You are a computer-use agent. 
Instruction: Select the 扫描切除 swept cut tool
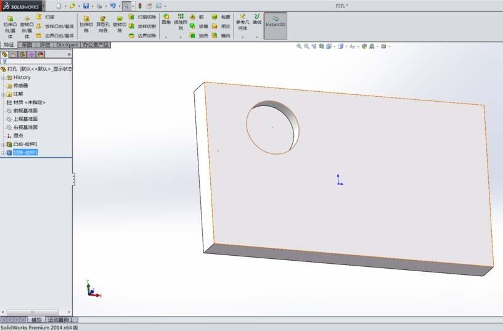[142, 17]
